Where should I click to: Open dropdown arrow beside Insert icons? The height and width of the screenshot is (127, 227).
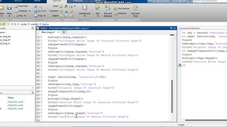click(x=75, y=6)
